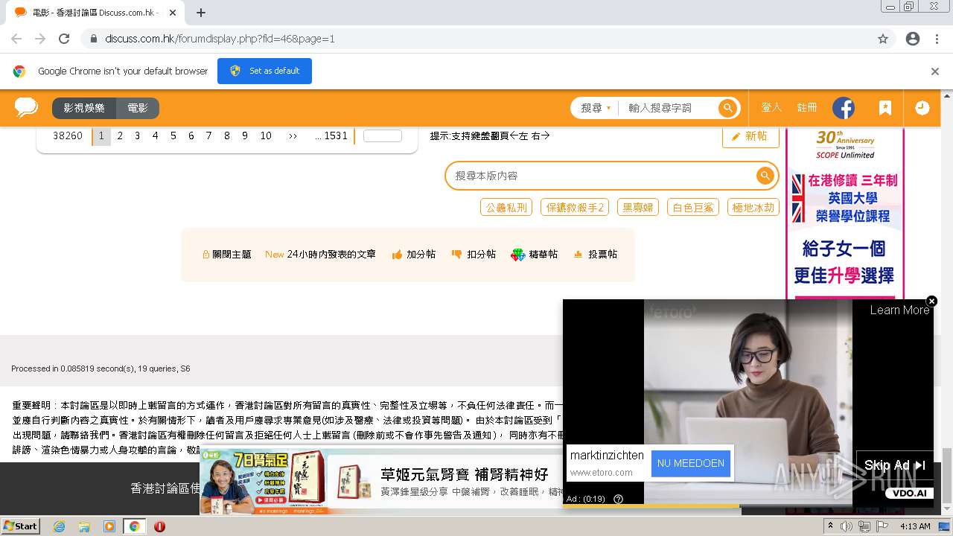Jump to last page 1531
Viewport: 953px width, 536px height.
tap(331, 136)
